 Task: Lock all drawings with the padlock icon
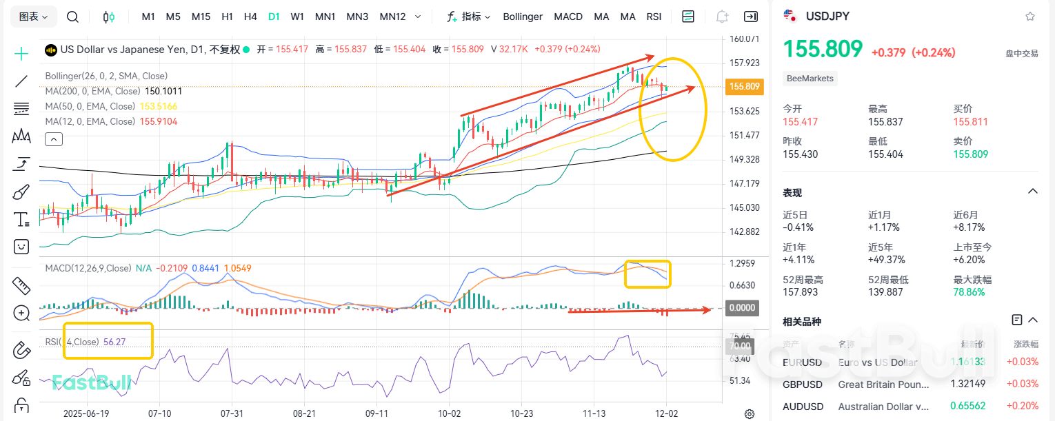(21, 405)
